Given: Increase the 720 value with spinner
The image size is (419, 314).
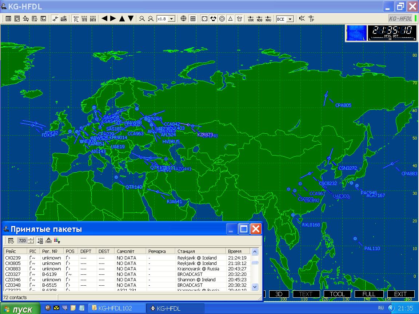Looking at the screenshot, I should click(x=31, y=238).
